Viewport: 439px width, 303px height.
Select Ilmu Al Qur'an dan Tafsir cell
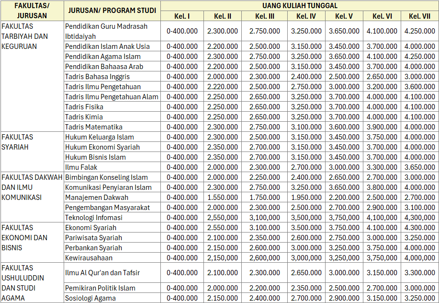click(x=113, y=273)
